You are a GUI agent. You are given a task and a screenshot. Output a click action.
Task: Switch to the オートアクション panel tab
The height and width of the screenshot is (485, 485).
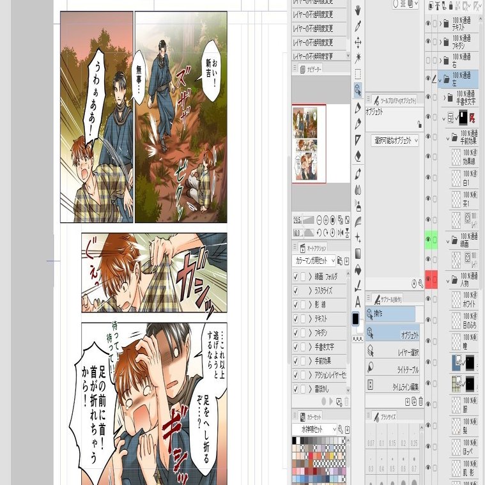tap(313, 248)
